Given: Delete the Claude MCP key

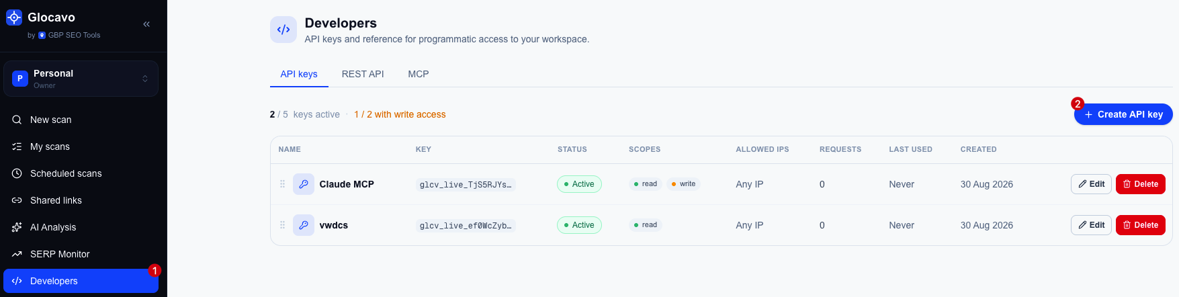Looking at the screenshot, I should [x=1141, y=184].
